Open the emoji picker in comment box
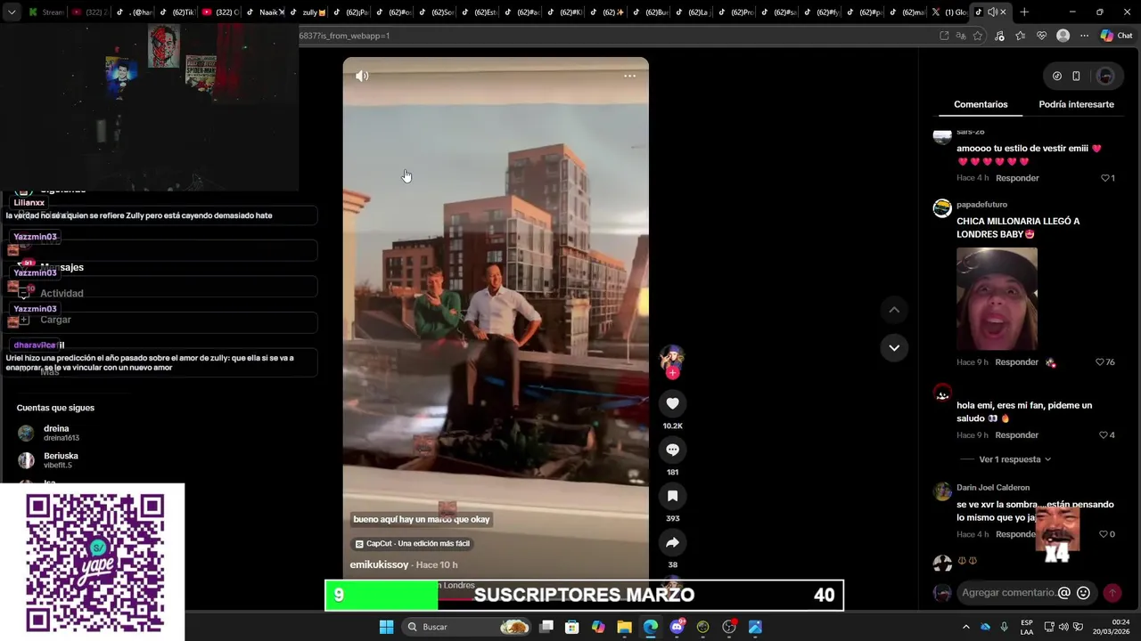This screenshot has width=1141, height=641. click(x=1083, y=593)
